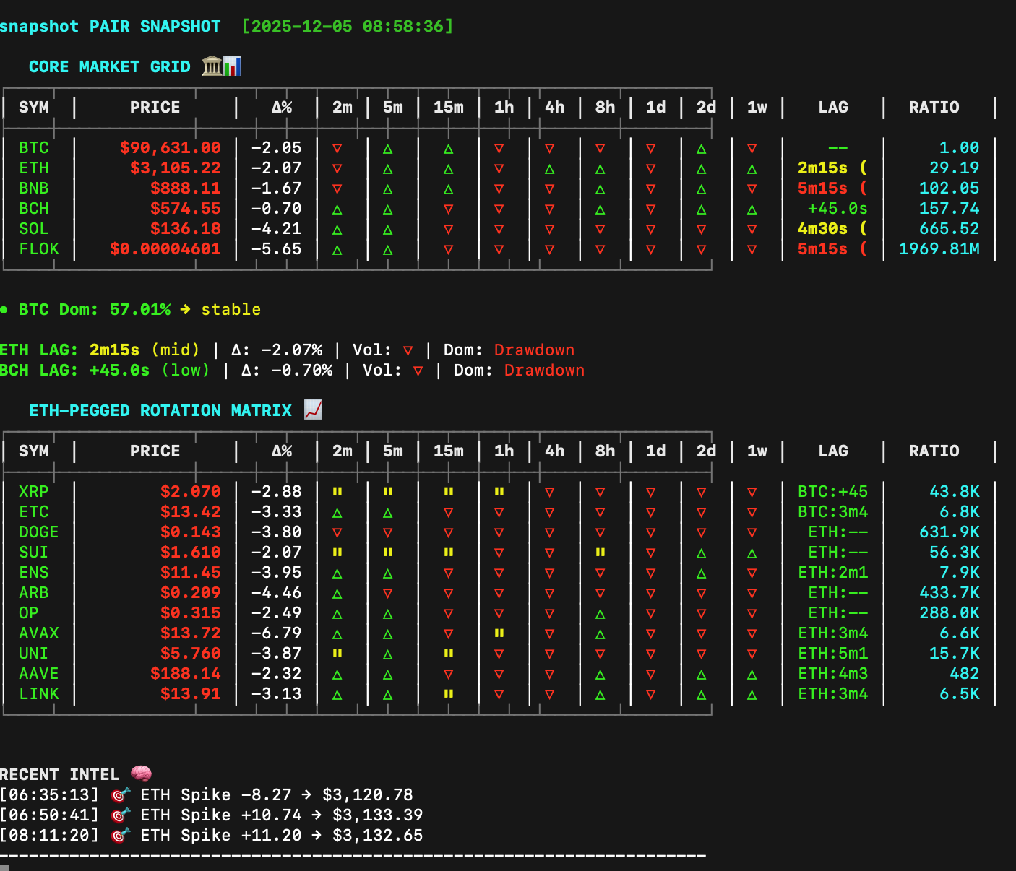
Task: Click the UNI 2m pause indicator
Action: pyautogui.click(x=337, y=653)
